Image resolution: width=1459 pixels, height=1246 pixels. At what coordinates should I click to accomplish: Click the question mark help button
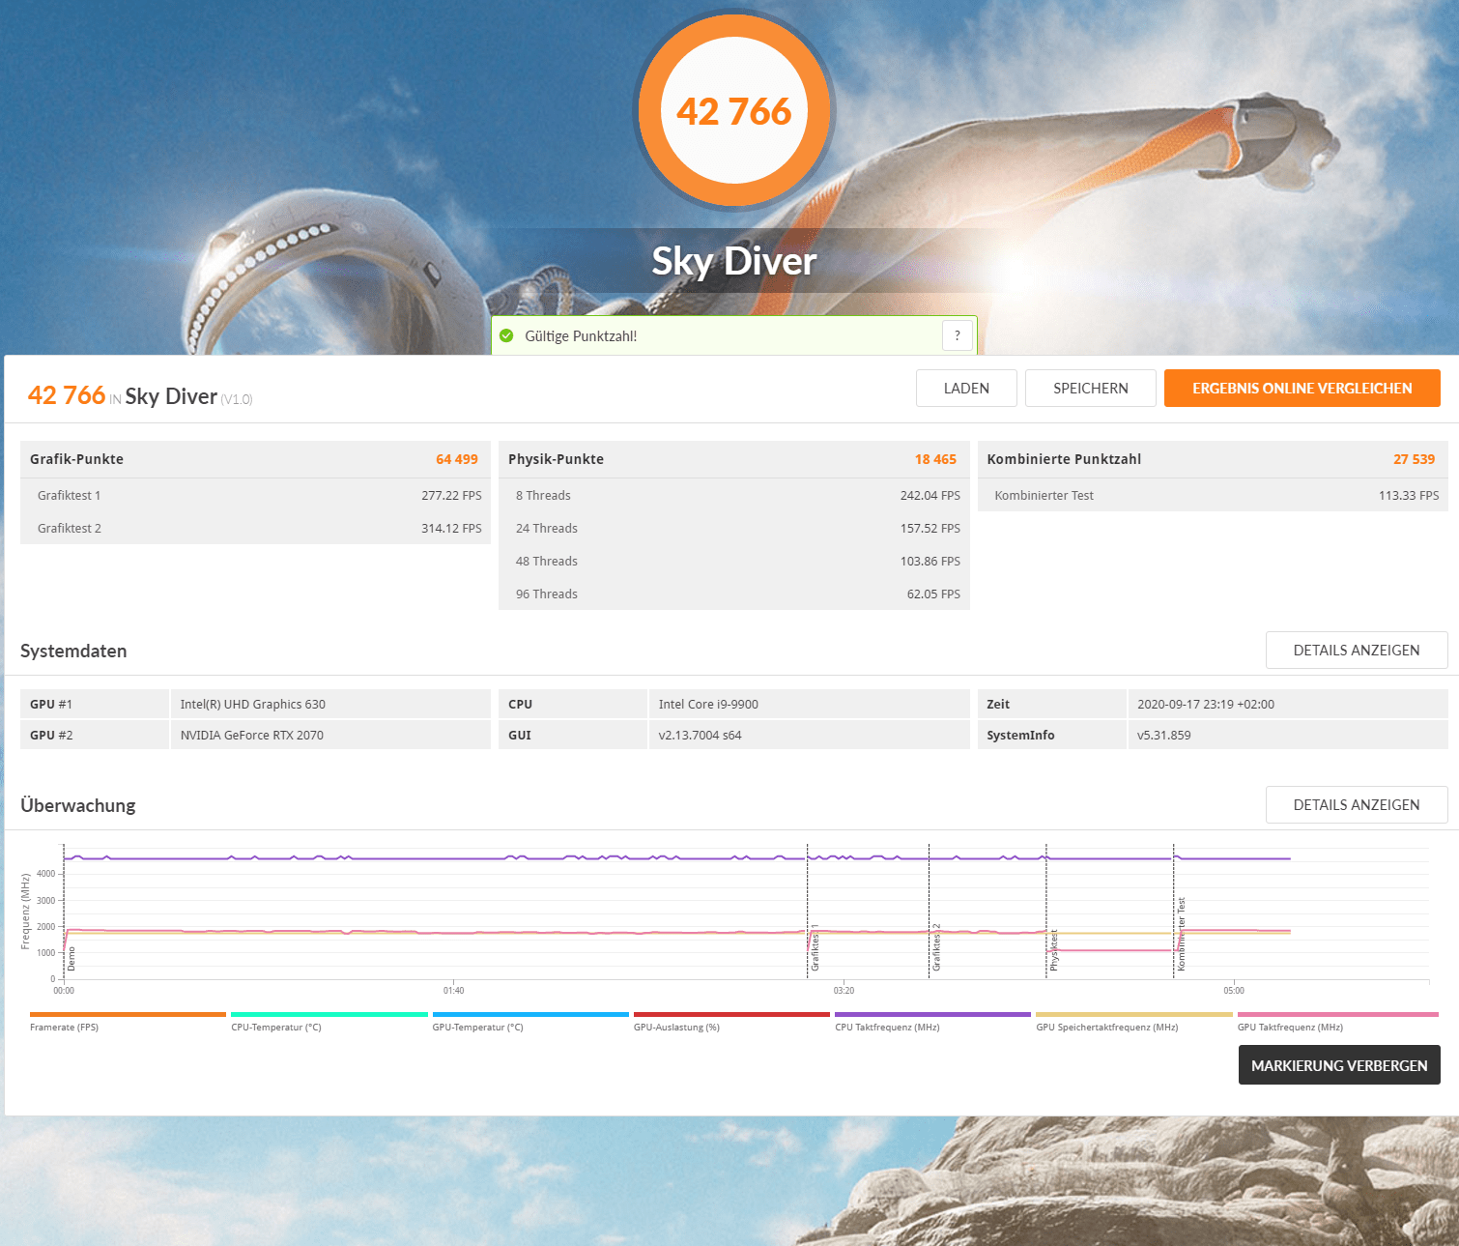(x=957, y=335)
